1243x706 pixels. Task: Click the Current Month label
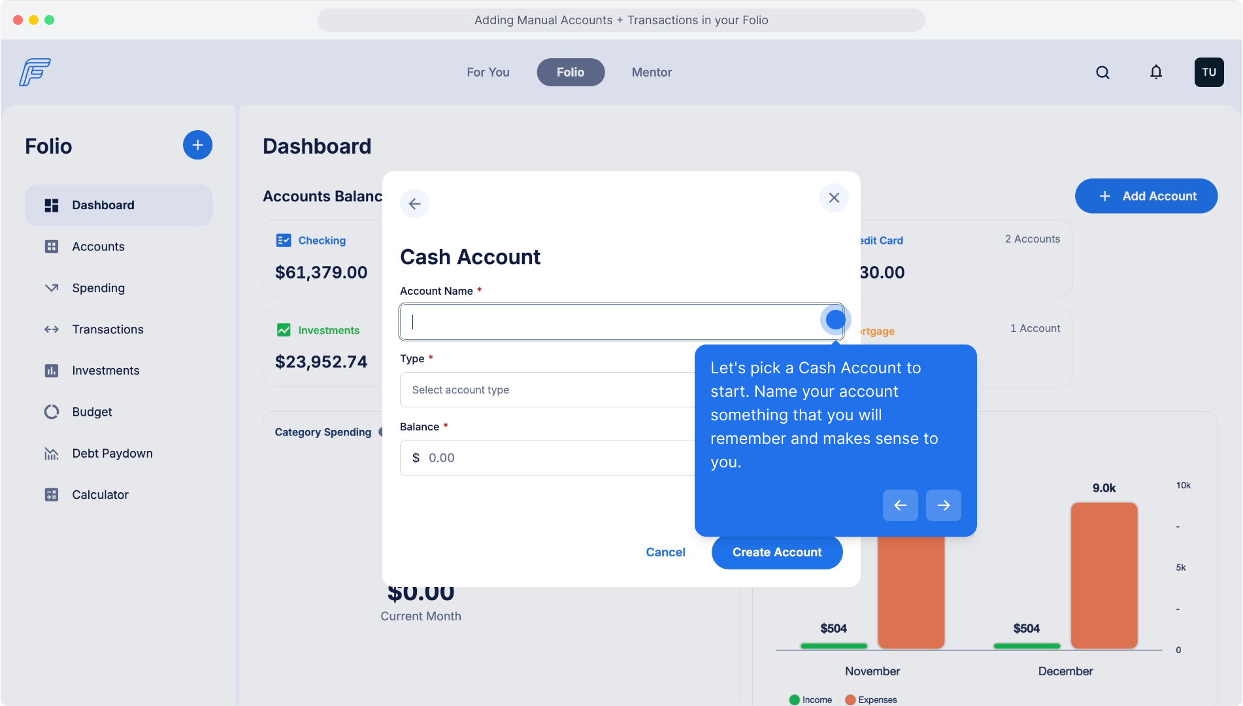(x=421, y=616)
